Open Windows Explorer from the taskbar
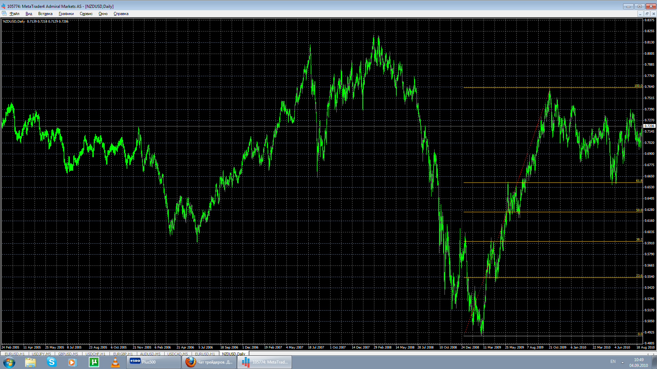The image size is (657, 369). click(x=30, y=362)
